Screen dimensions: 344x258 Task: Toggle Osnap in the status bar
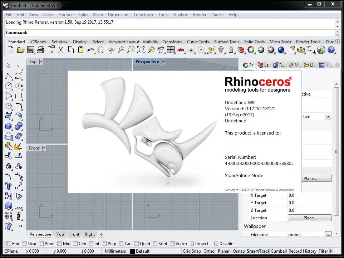pyautogui.click(x=239, y=251)
